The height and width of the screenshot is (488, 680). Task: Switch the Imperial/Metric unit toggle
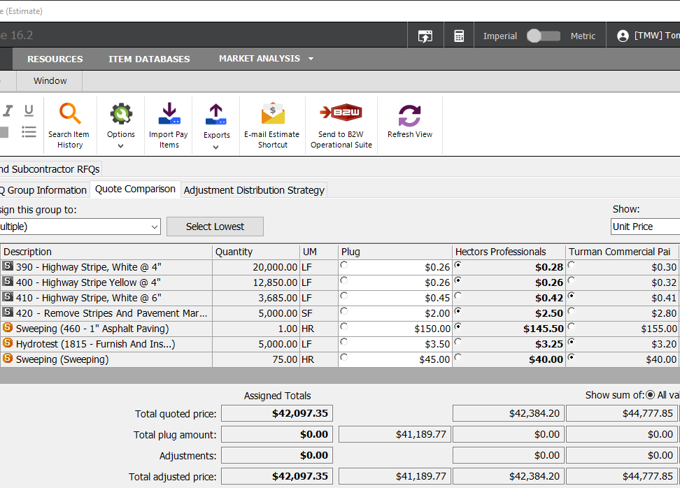pyautogui.click(x=544, y=36)
